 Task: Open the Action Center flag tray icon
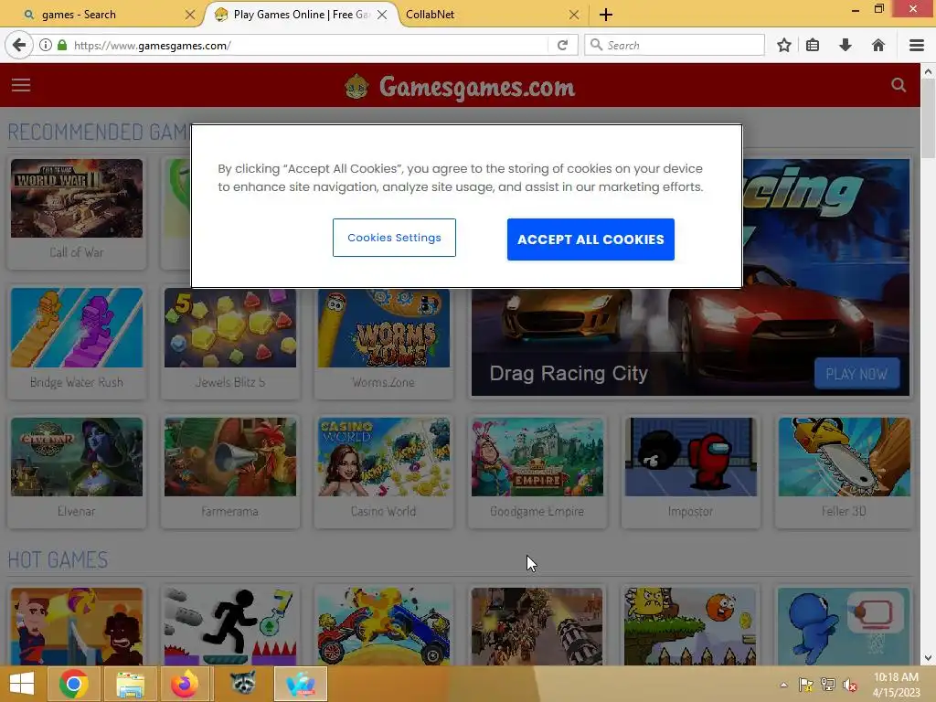click(x=806, y=685)
